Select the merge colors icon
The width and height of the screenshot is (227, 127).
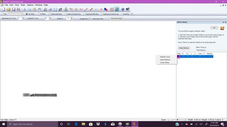76,10
